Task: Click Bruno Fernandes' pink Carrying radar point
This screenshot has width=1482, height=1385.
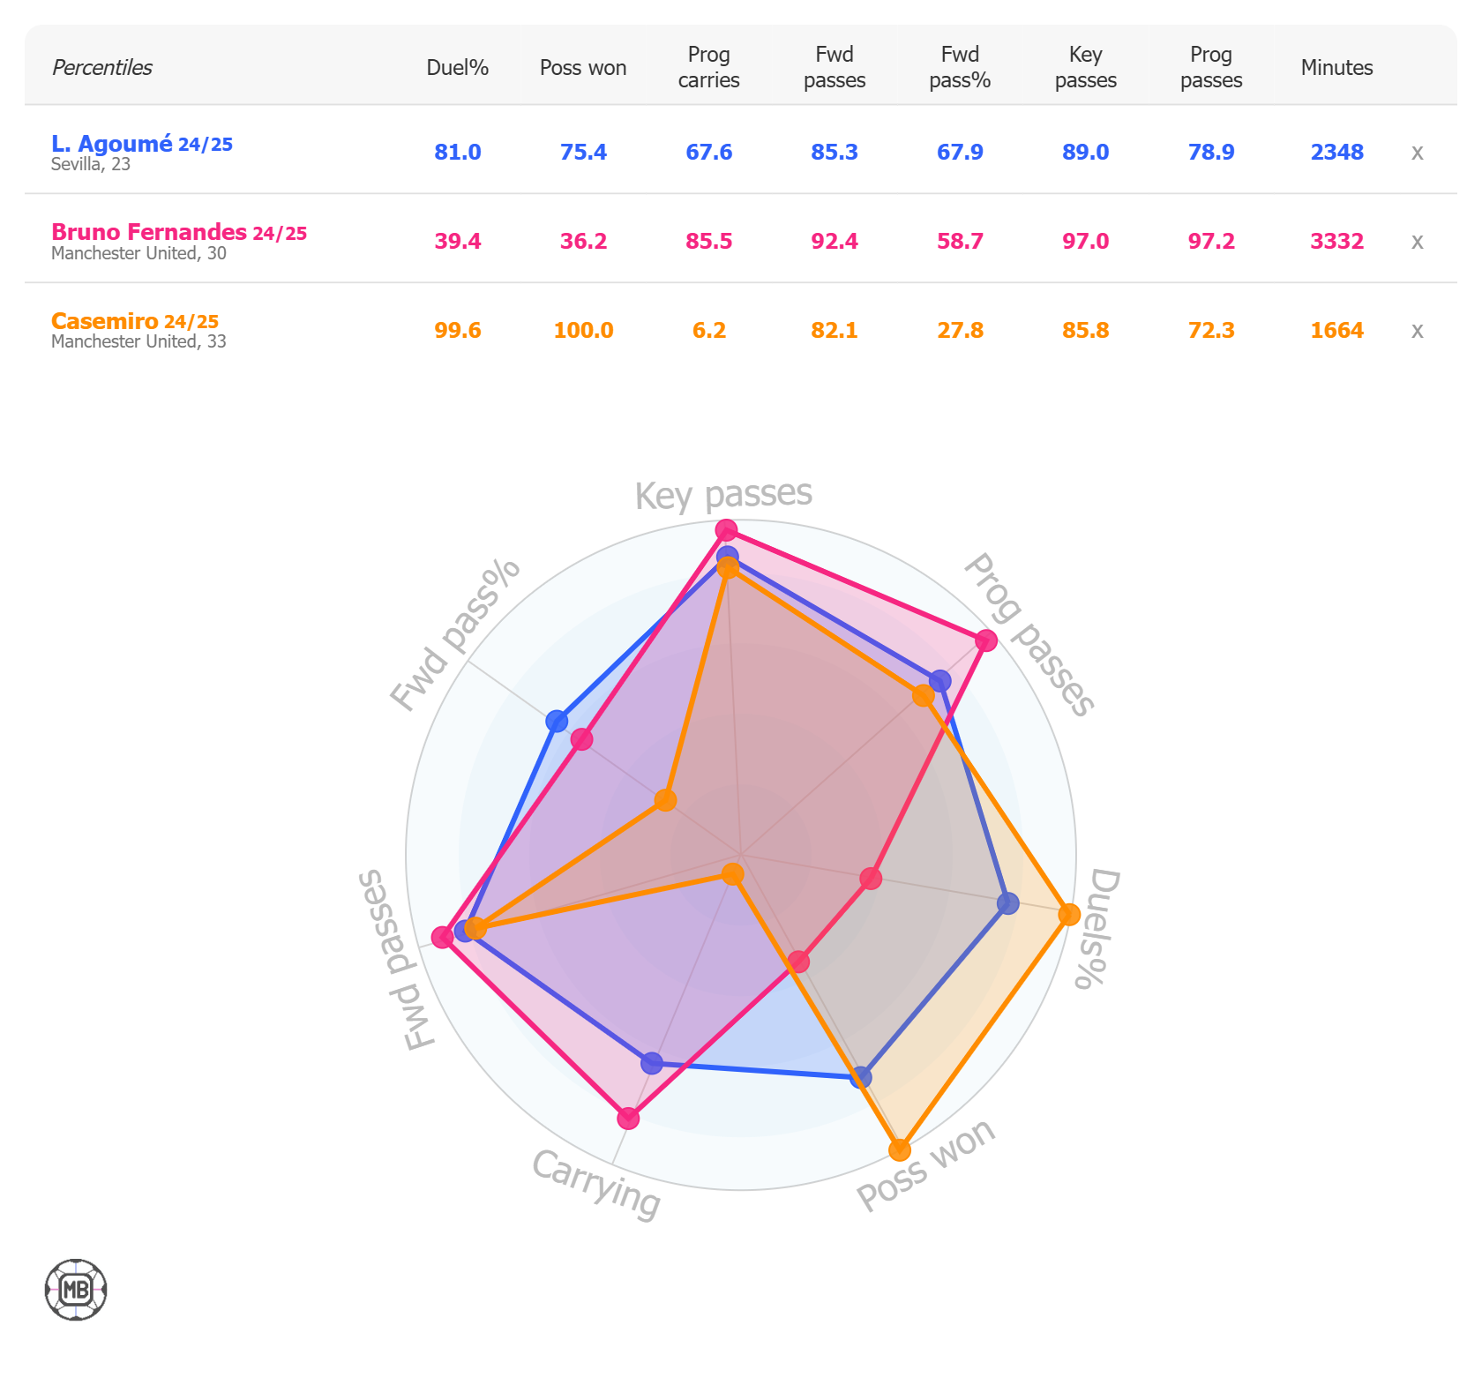Action: coord(628,1119)
